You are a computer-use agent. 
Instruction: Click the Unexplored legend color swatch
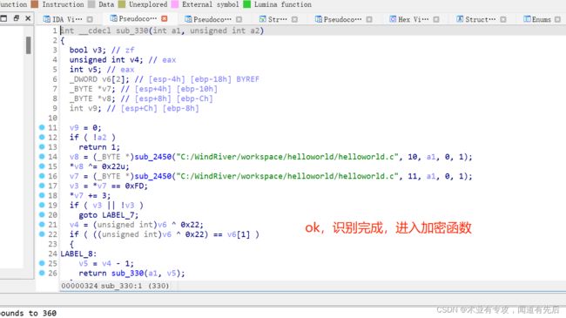tap(122, 4)
